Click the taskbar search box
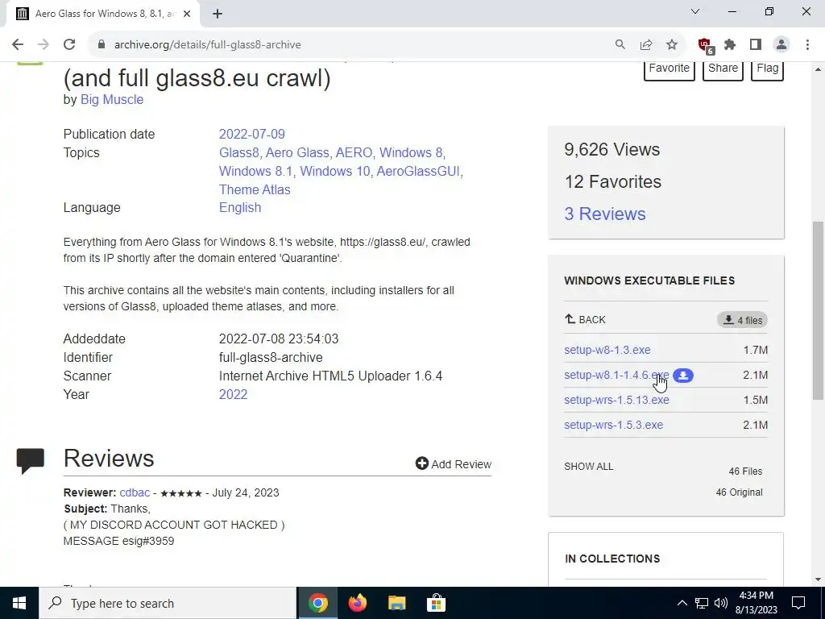The image size is (825, 619). (x=168, y=603)
